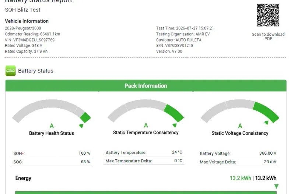Click the green pointer on Temperature Consistency gauge
The width and height of the screenshot is (291, 194).
pos(175,125)
